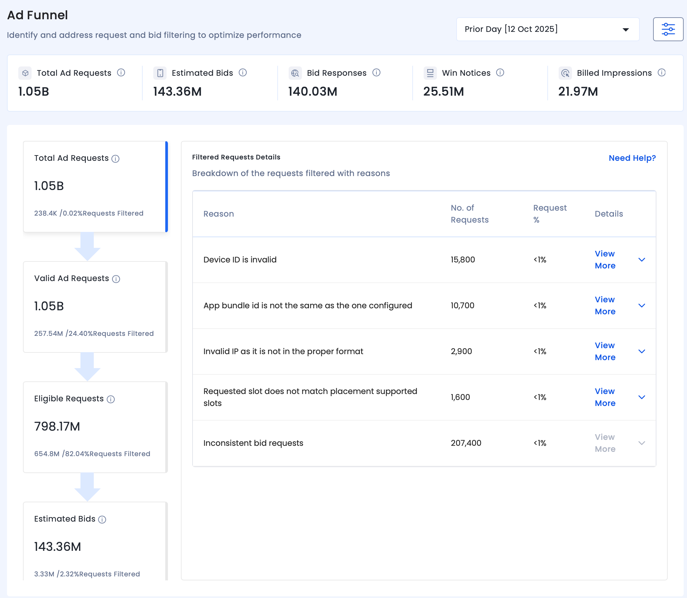
Task: Select the Valid Ad Requests funnel stage
Action: pyautogui.click(x=95, y=307)
